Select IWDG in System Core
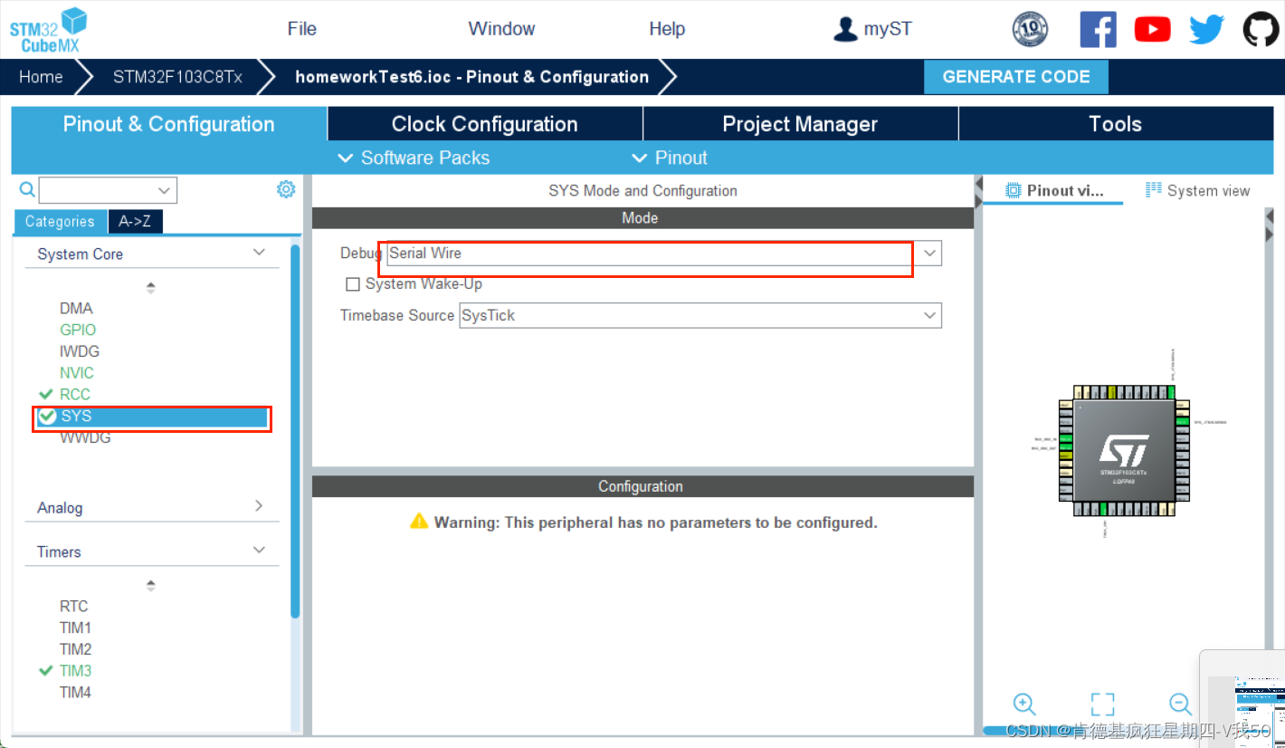This screenshot has width=1285, height=748. point(80,351)
